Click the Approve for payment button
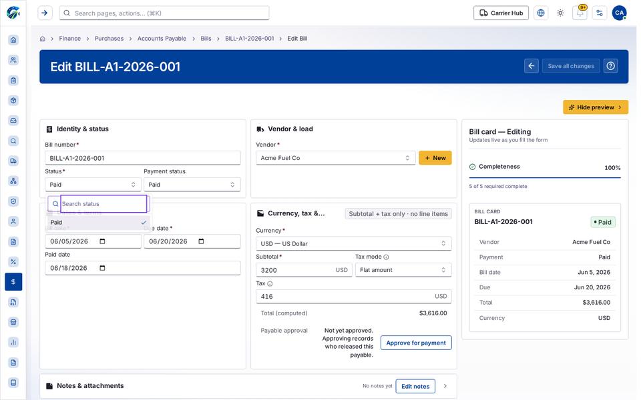641x400 pixels. [416, 343]
